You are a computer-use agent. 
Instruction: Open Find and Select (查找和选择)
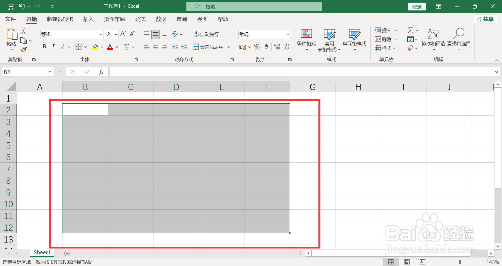click(459, 40)
